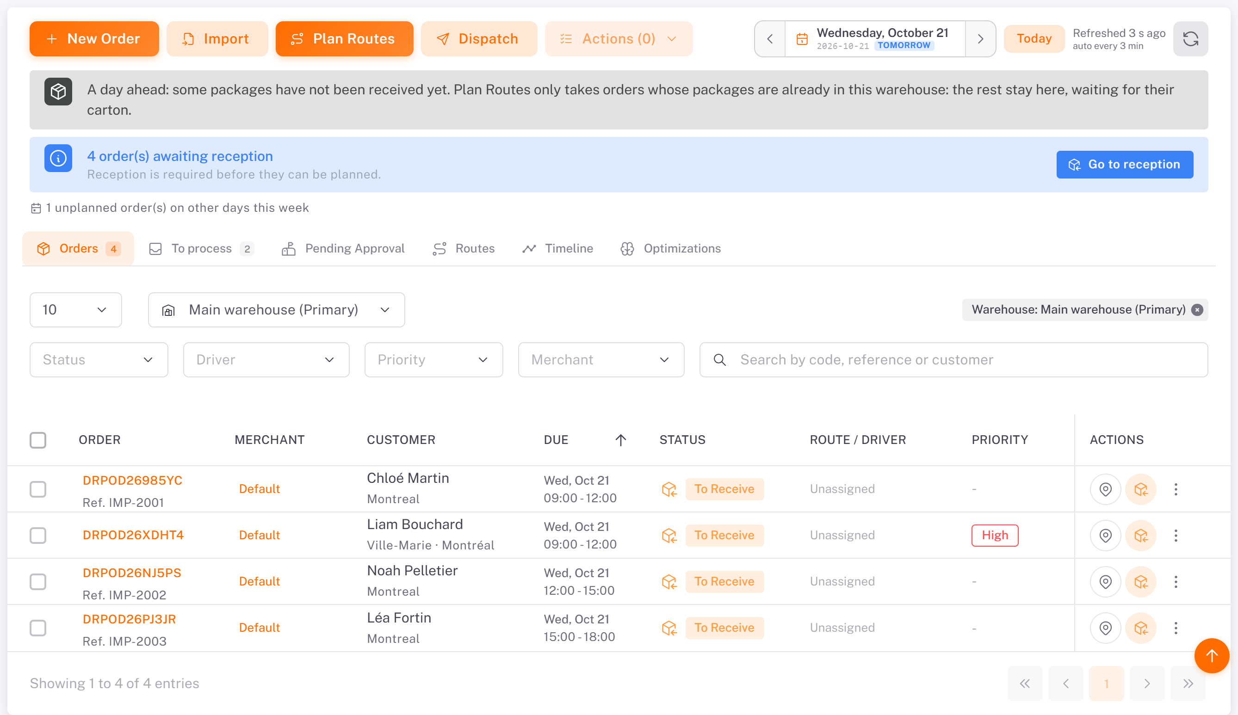Click the Go to reception button

point(1125,165)
